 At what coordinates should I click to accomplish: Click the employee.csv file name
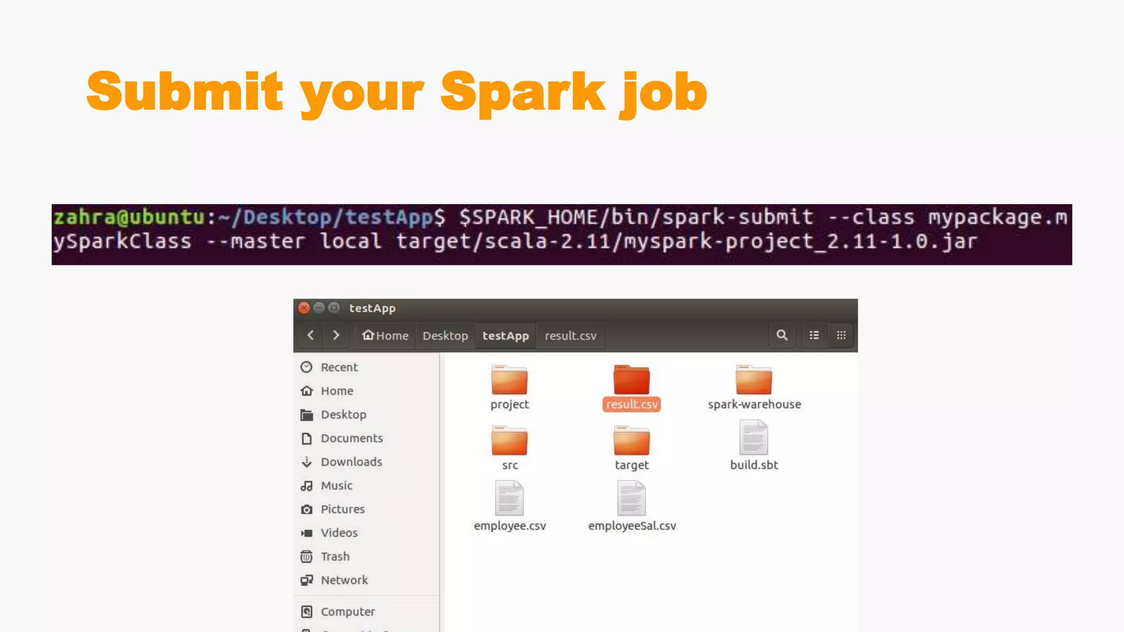(x=510, y=526)
